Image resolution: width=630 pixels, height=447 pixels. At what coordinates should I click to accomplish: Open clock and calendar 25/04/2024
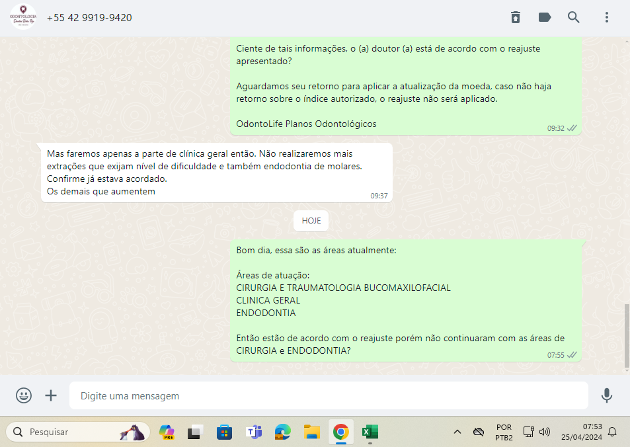tap(582, 432)
